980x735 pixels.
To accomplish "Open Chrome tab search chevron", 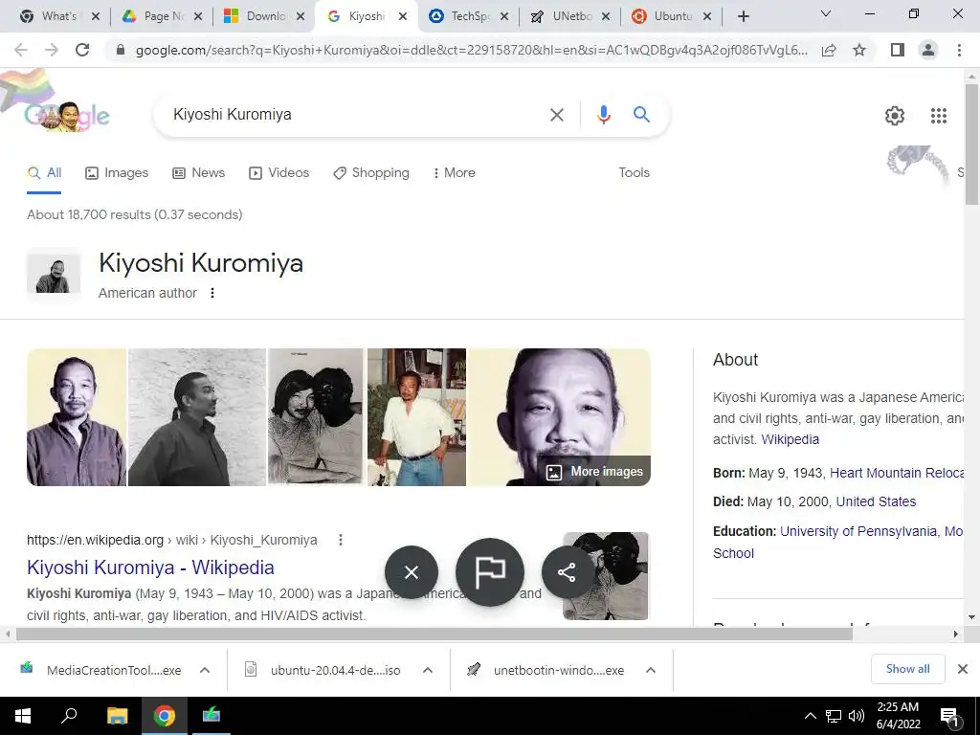I will coord(825,13).
